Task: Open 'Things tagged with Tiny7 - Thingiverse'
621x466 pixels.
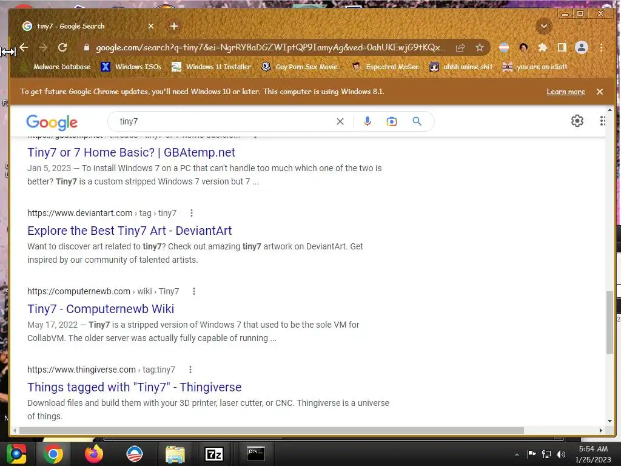Action: pyautogui.click(x=134, y=387)
